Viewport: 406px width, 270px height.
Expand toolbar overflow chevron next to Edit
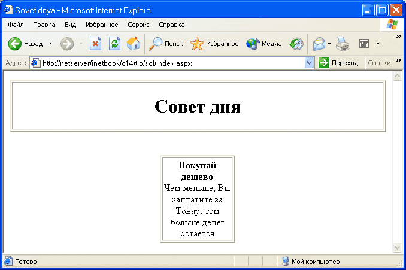399,37
